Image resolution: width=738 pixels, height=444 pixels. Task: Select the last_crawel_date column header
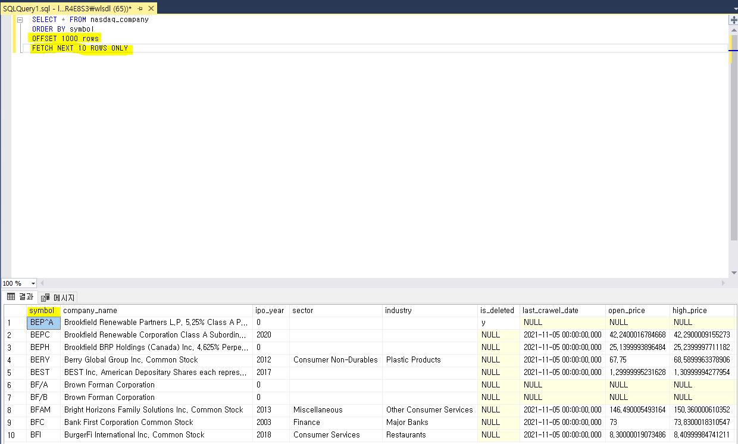click(x=562, y=310)
